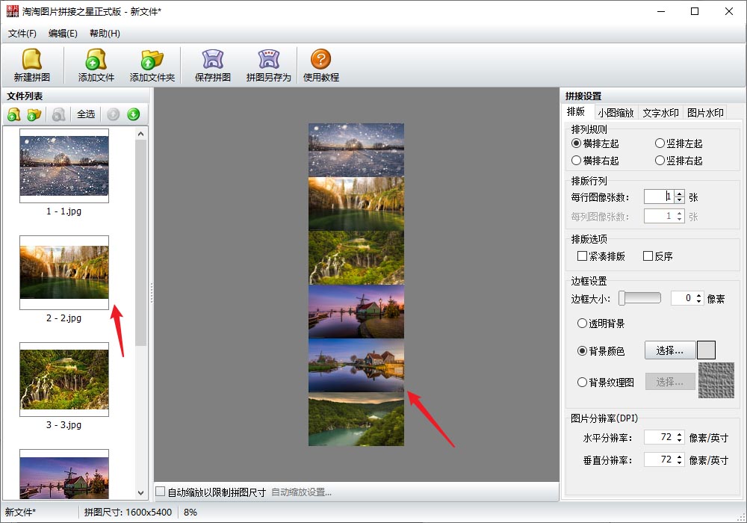Open the 帮助(H) menu

105,34
